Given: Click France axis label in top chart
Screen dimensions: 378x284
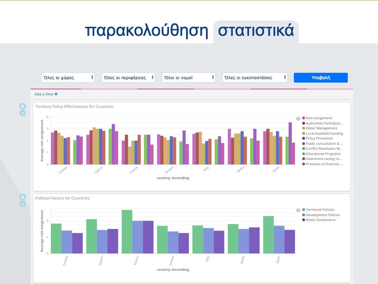Looking at the screenshot, I should (134, 170).
